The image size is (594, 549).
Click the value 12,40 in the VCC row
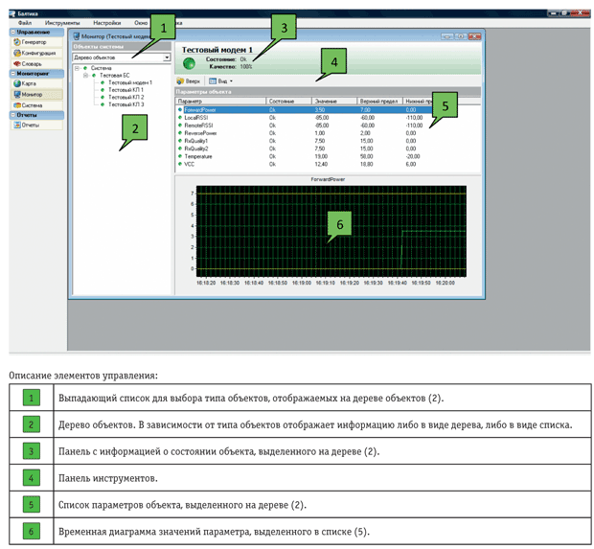(x=321, y=164)
